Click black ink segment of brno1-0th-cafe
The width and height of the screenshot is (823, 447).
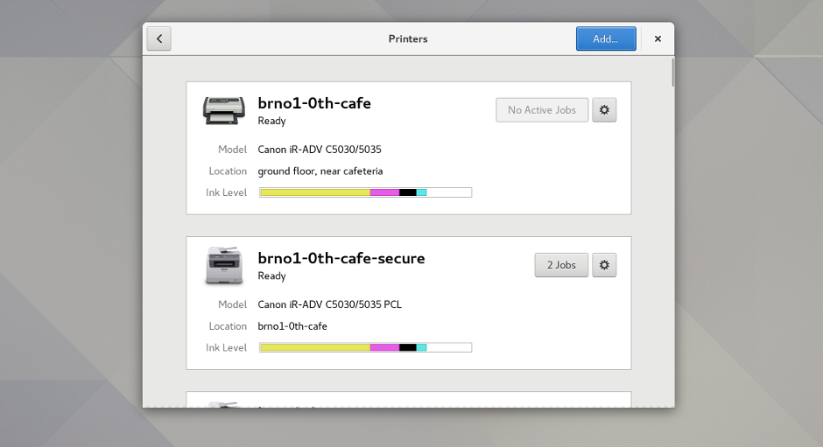coord(407,192)
